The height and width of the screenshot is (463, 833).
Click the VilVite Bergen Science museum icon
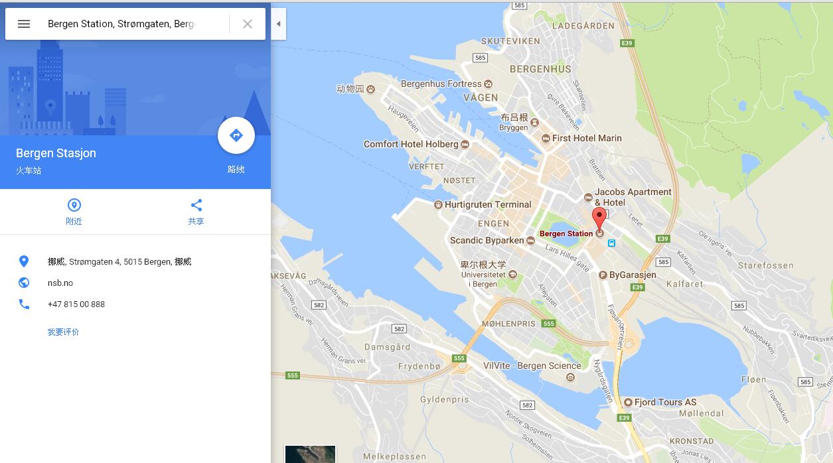(570, 377)
